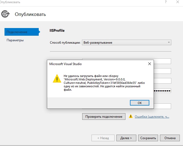Click the IISProfile profile name

pyautogui.click(x=57, y=30)
